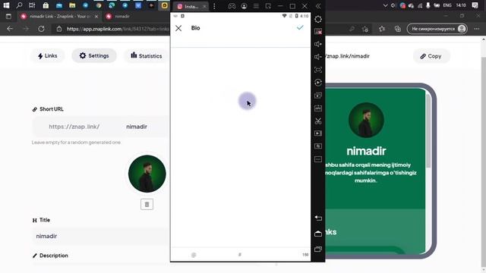486x273 pixels.
Task: Show hidden system tray icons chevron
Action: [x=385, y=5]
